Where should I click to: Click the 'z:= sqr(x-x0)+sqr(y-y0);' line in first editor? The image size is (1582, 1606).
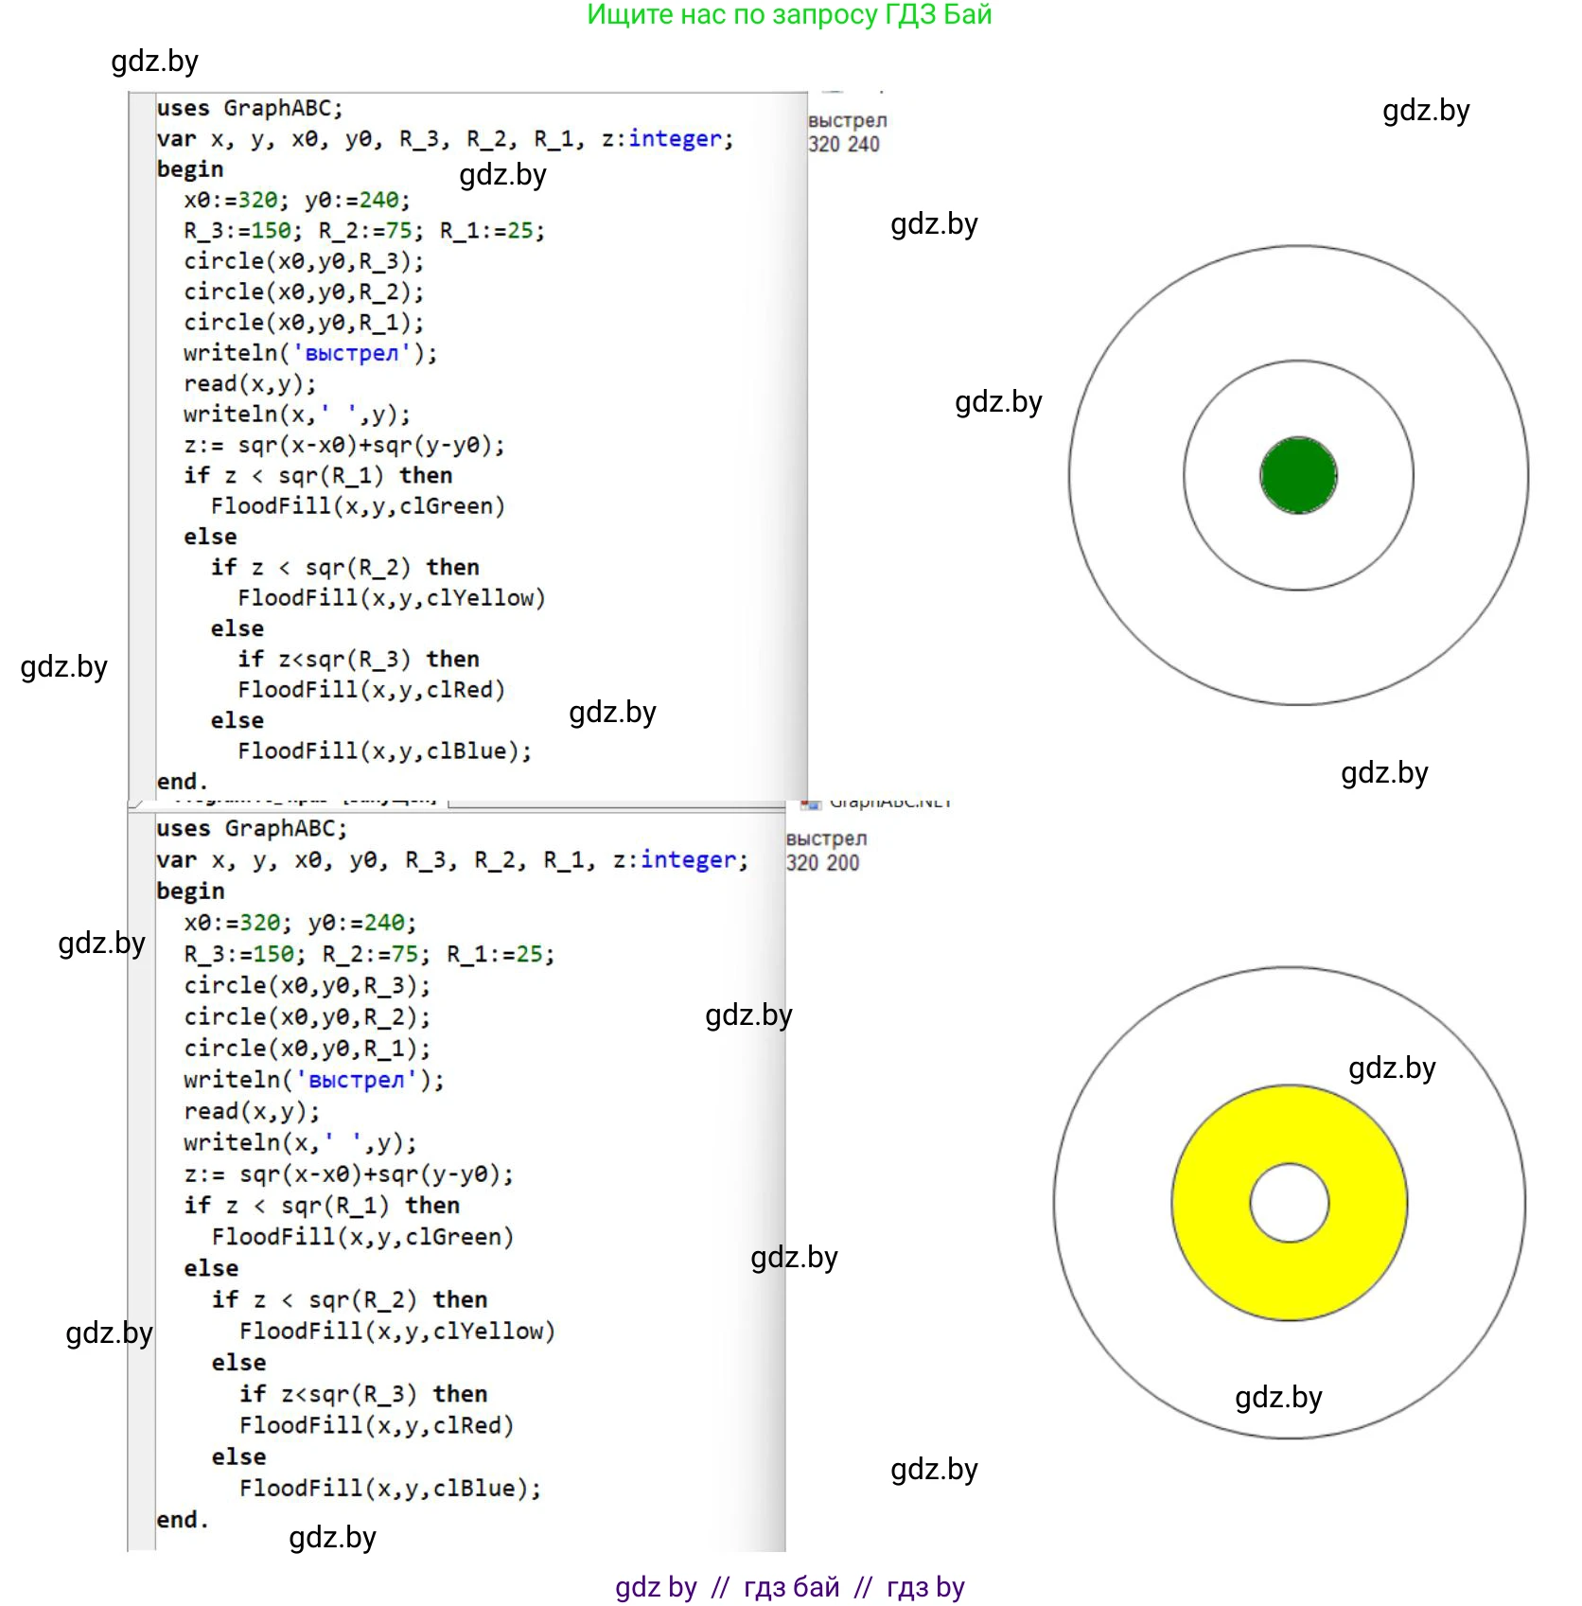pos(344,445)
